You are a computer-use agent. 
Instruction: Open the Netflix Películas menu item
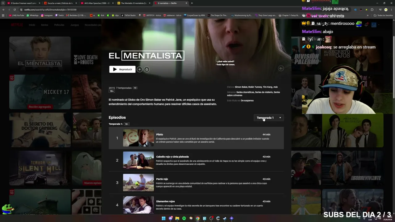click(x=59, y=25)
